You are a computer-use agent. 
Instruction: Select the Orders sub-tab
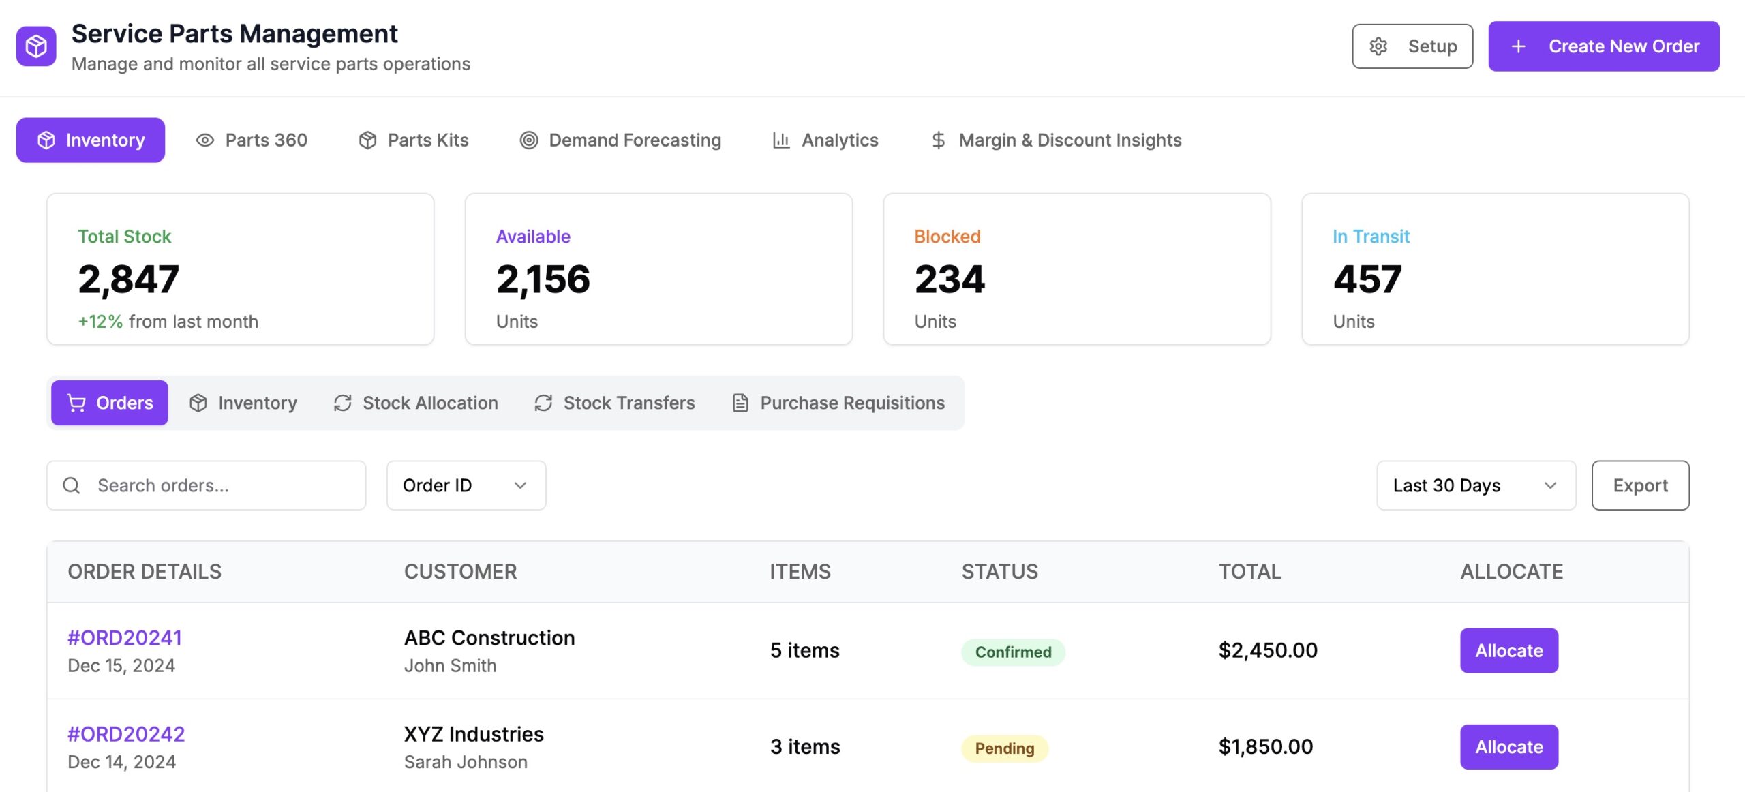point(110,403)
